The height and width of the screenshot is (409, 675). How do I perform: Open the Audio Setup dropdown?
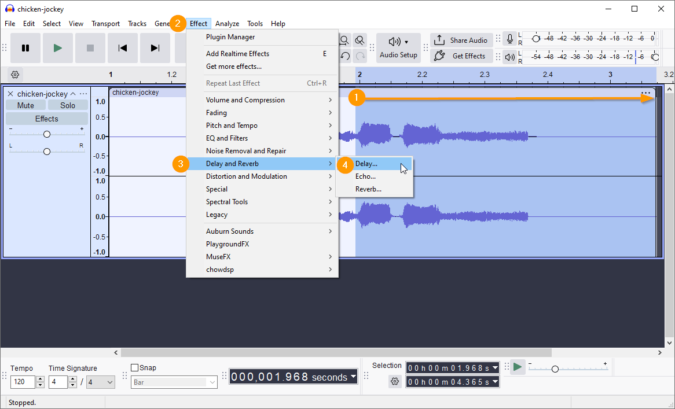pos(398,48)
